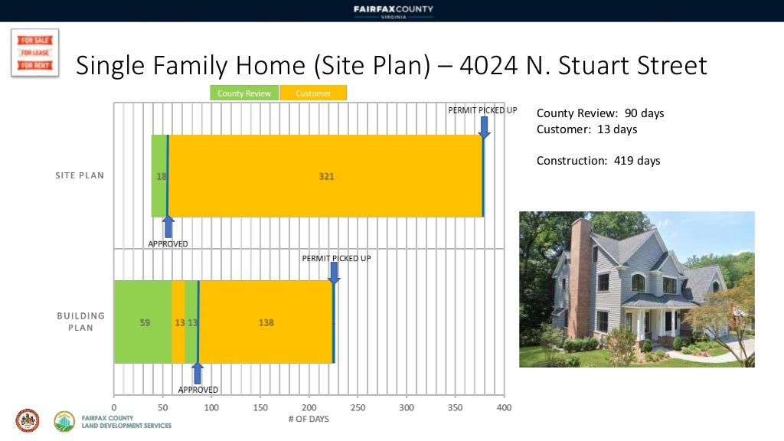
Task: Click the 'BUILDING PLAN' axis label
Action: pos(80,322)
